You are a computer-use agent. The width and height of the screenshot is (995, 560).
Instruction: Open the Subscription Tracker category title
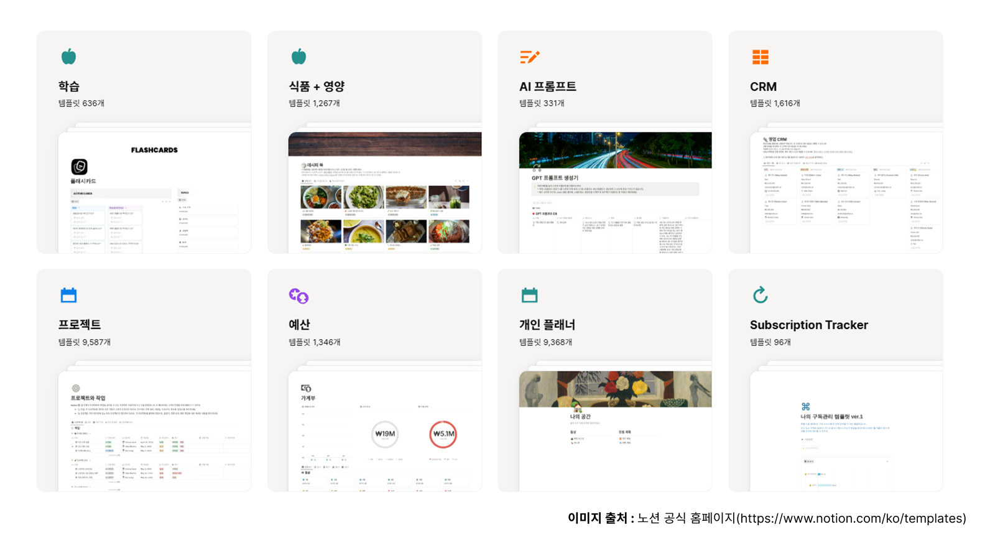point(809,325)
